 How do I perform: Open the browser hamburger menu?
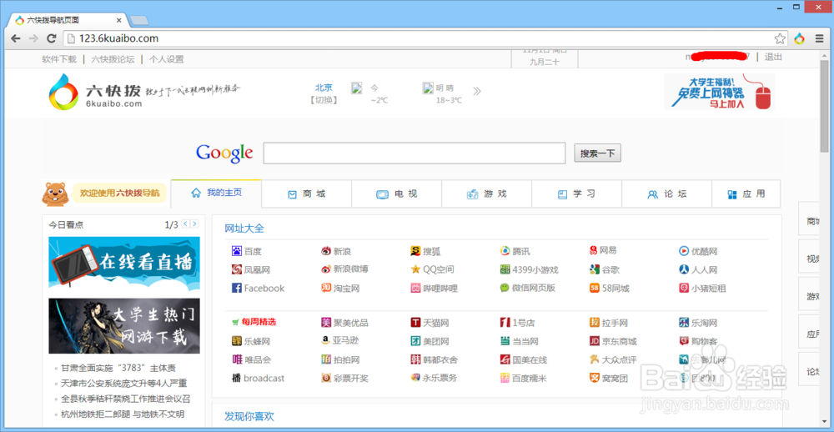818,38
